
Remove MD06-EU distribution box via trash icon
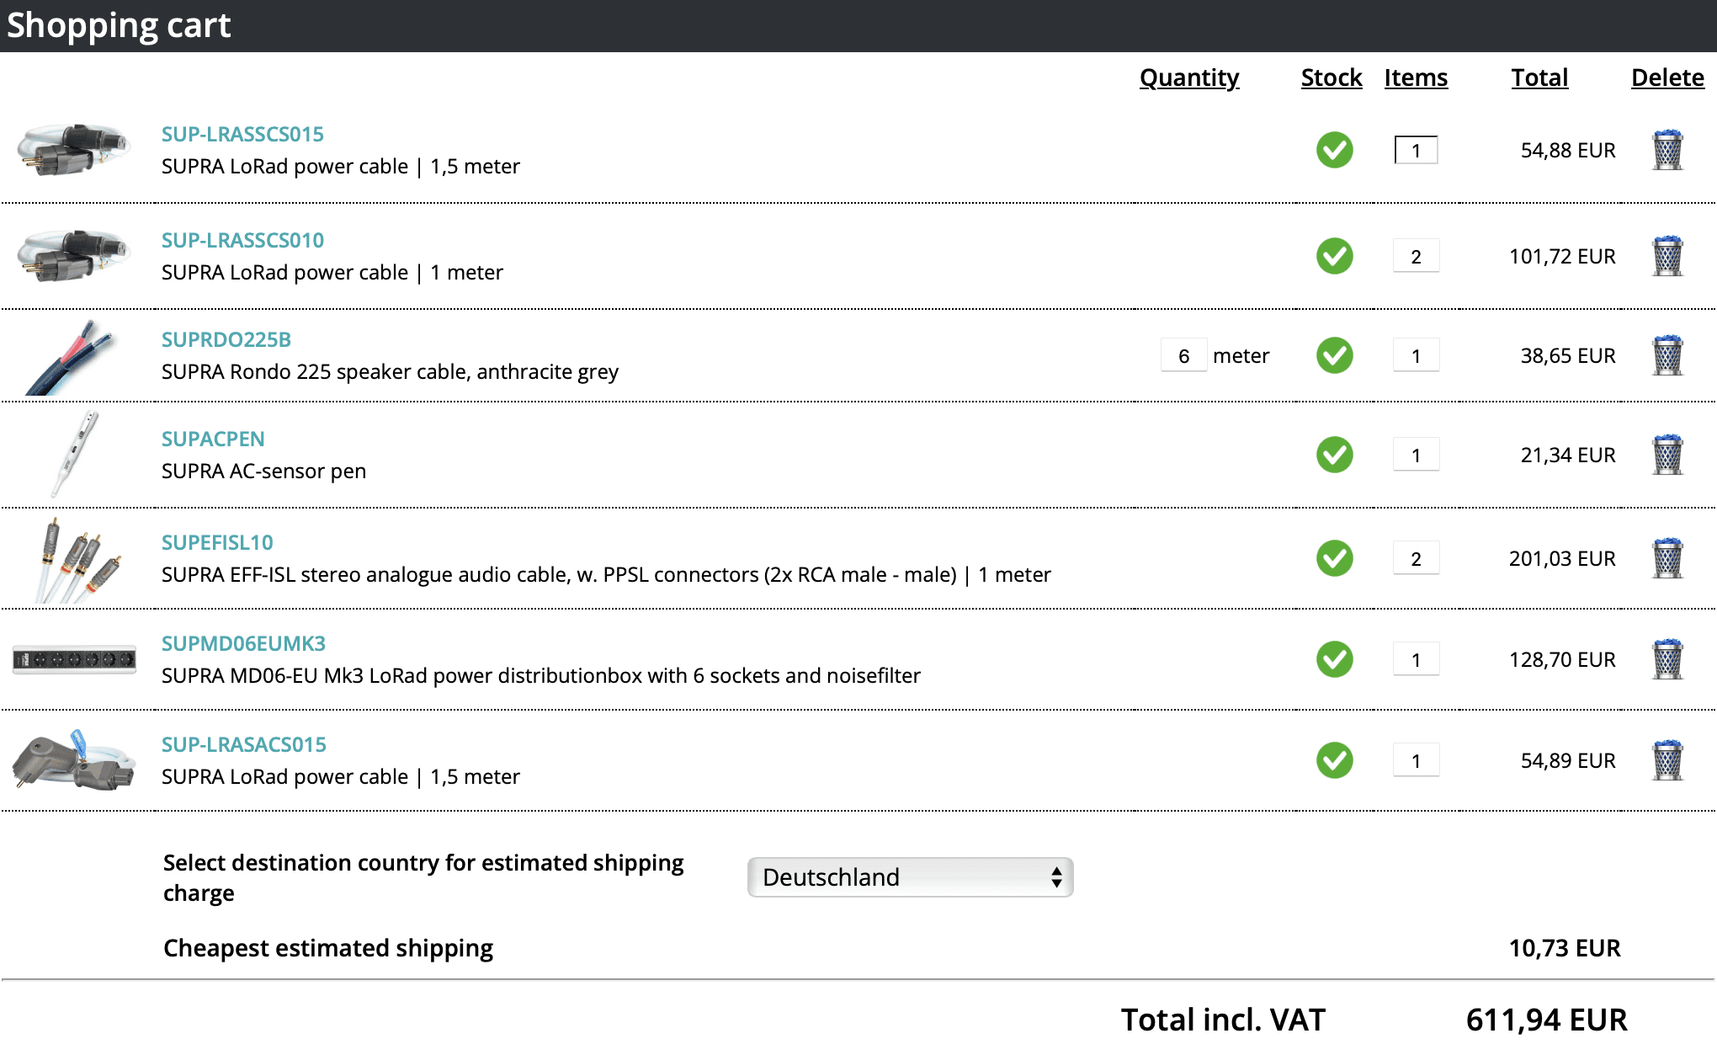tap(1667, 660)
